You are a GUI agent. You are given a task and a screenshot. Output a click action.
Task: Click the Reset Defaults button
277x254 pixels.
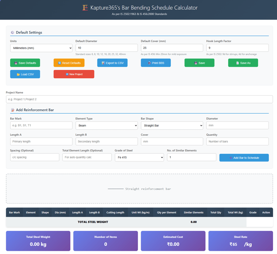pos(69,63)
